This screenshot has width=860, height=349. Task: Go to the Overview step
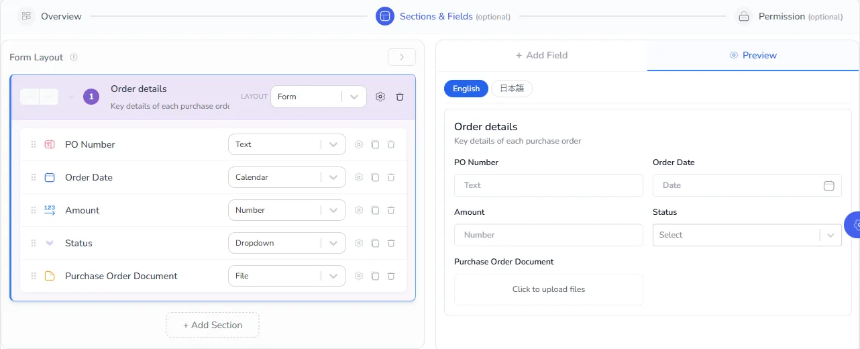[50, 16]
